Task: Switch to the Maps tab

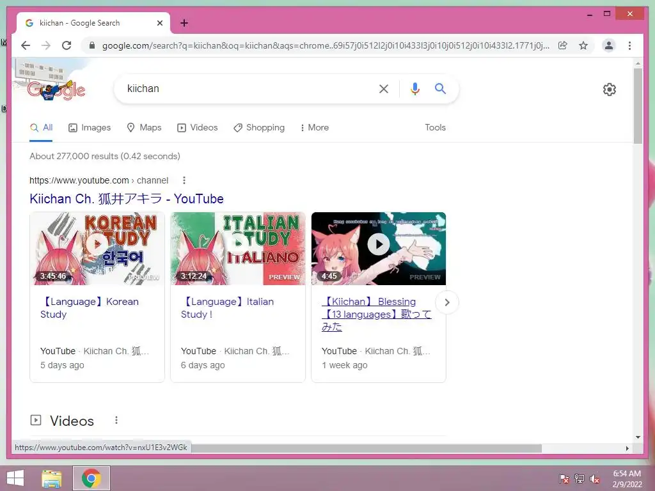Action: coord(144,127)
